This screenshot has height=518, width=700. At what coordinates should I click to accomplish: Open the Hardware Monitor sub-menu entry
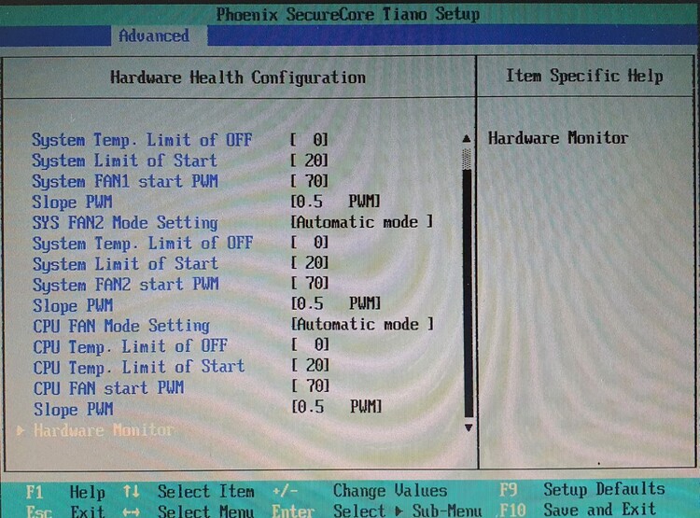pos(104,430)
